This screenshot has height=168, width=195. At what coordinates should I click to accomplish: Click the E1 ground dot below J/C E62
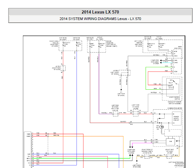[121, 90]
